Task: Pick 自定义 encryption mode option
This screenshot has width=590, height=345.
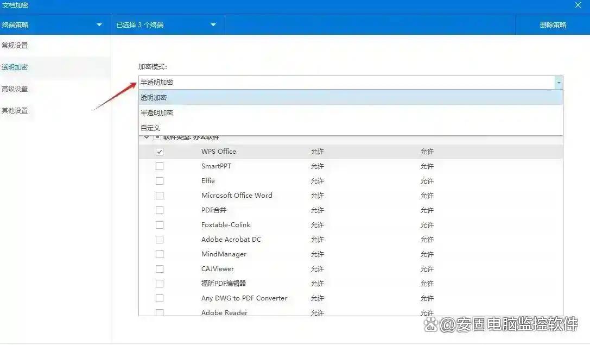Action: tap(150, 128)
